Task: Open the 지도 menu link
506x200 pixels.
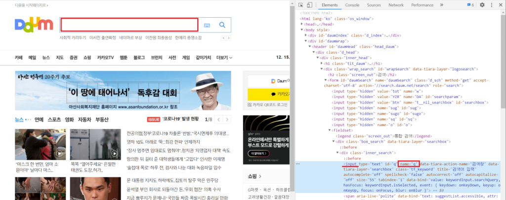Action: [x=60, y=58]
